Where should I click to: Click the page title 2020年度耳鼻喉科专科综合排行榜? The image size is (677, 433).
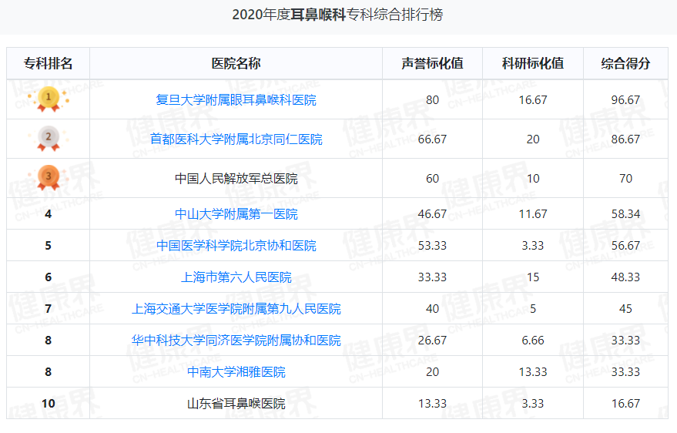(x=337, y=15)
